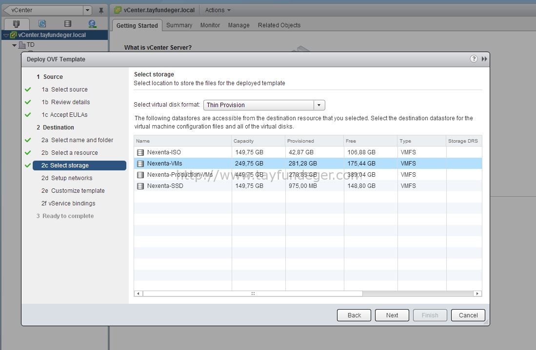Select step 2c Select storage
The width and height of the screenshot is (536, 350).
pyautogui.click(x=79, y=166)
